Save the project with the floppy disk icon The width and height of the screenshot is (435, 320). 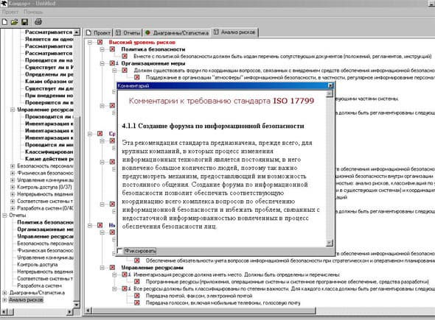(x=24, y=22)
